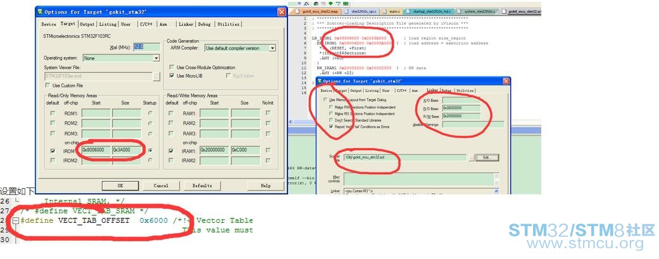Click the Edit... scatter file button
This screenshot has height=259, width=659.
[x=487, y=158]
